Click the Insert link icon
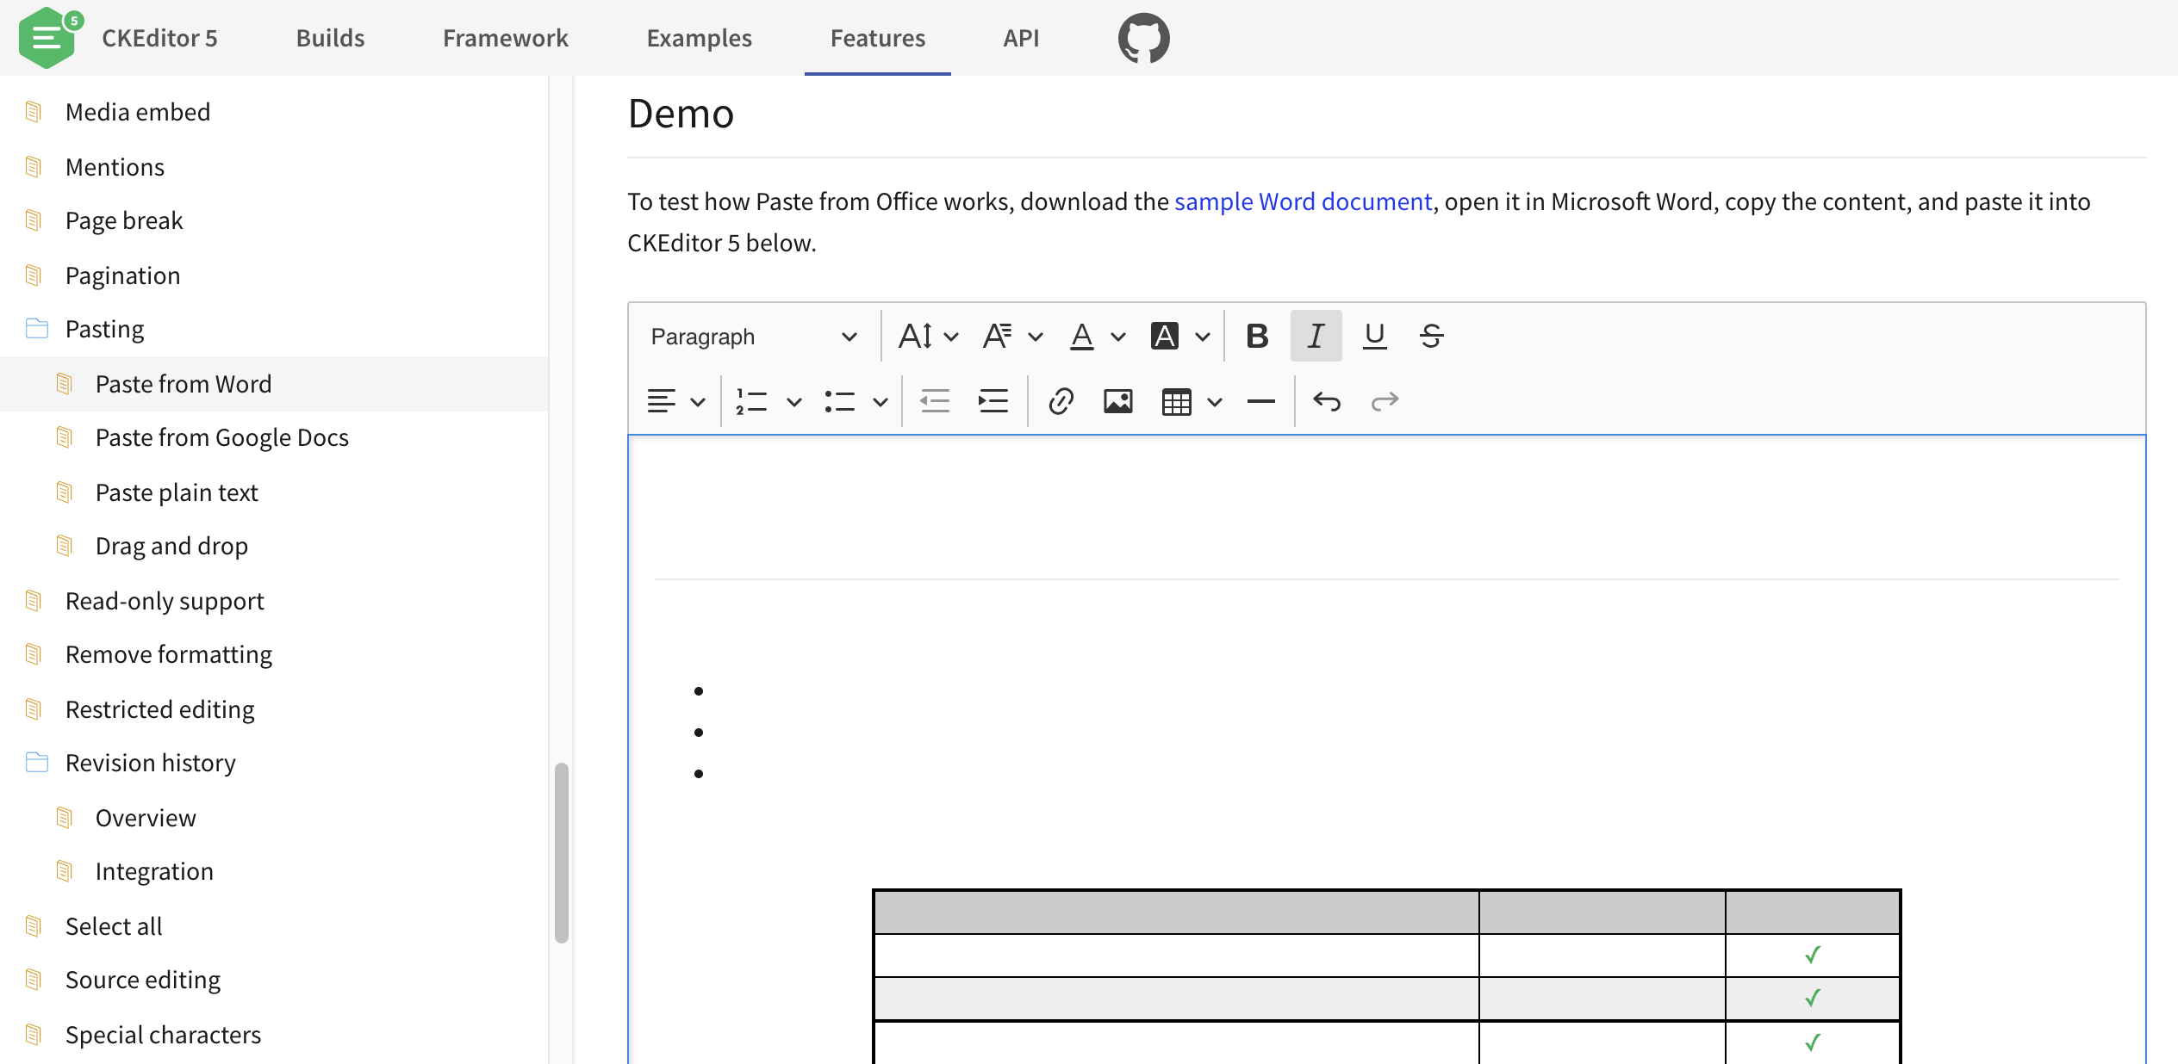The image size is (2178, 1064). click(1061, 401)
